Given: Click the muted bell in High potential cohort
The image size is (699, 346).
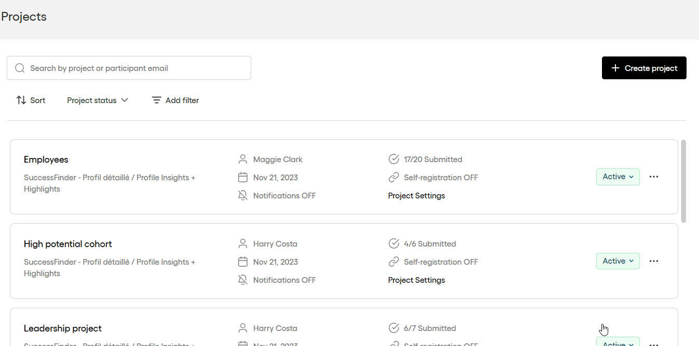Looking at the screenshot, I should (x=242, y=280).
